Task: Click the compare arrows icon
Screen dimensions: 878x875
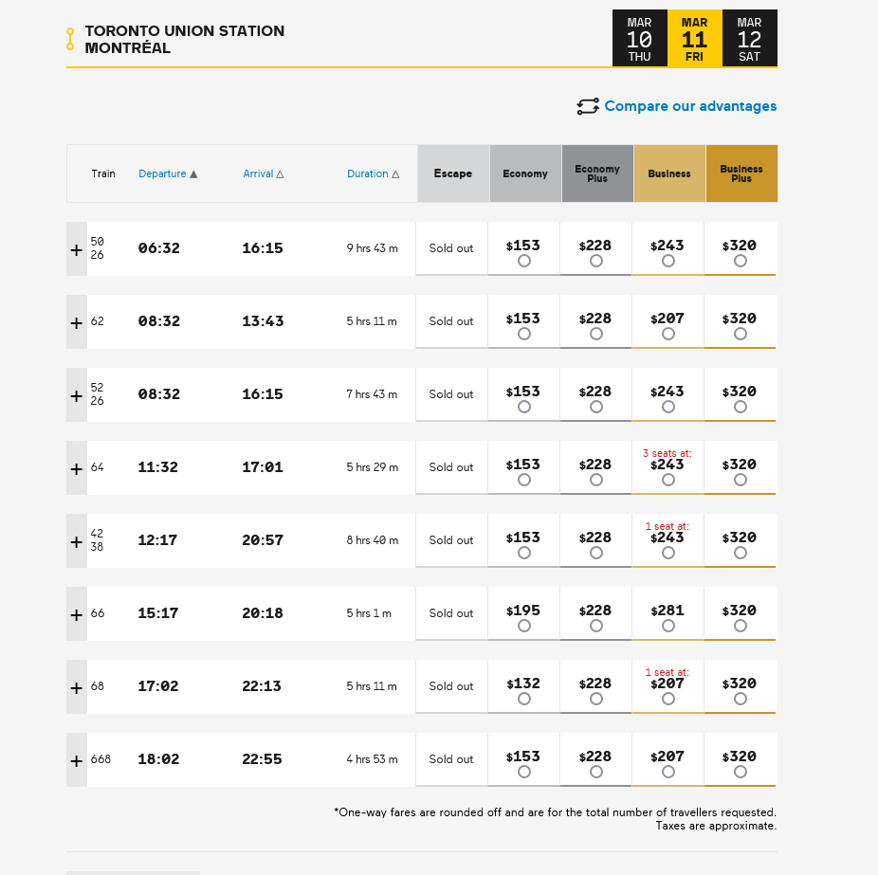Action: pyautogui.click(x=588, y=106)
